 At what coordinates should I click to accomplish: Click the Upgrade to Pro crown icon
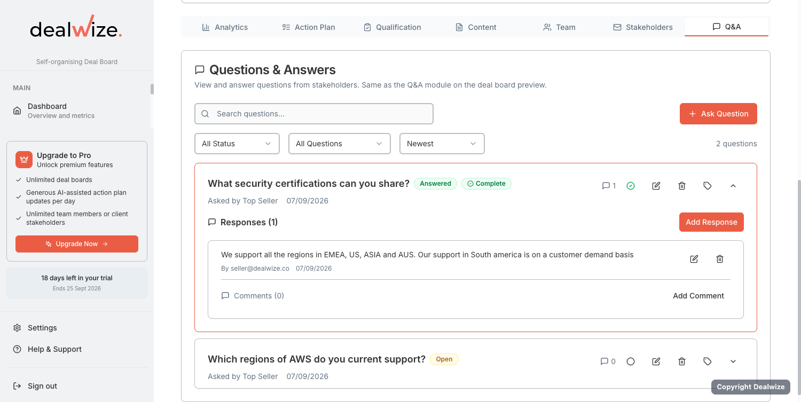24,160
